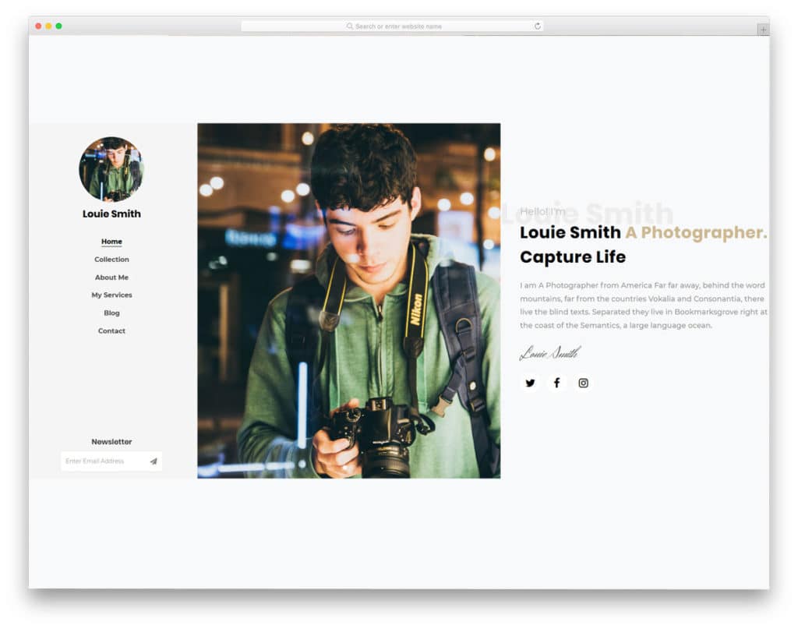Click the Facebook social icon

click(556, 383)
